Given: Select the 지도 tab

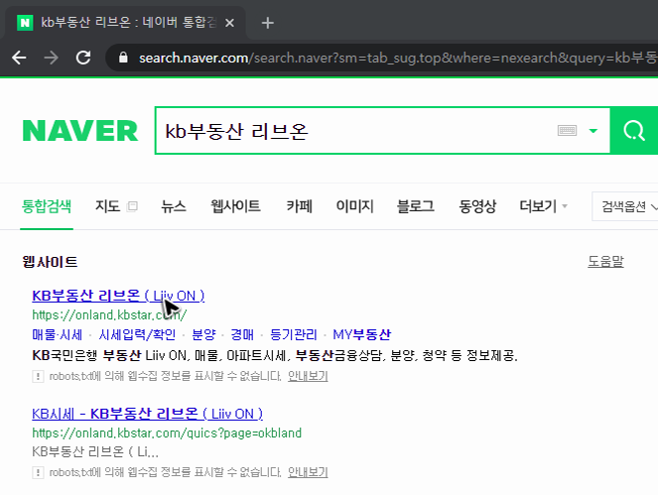Looking at the screenshot, I should tap(107, 206).
